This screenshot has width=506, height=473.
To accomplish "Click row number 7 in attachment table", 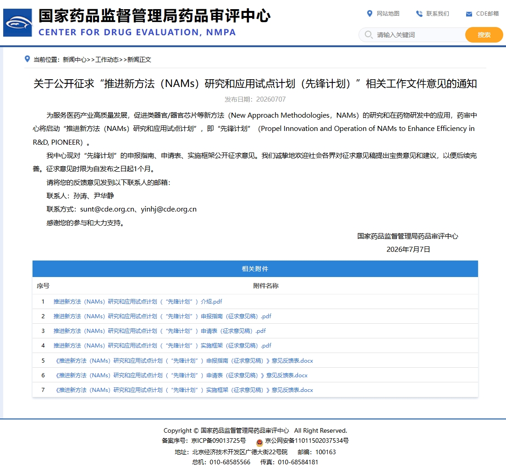I will click(x=43, y=390).
